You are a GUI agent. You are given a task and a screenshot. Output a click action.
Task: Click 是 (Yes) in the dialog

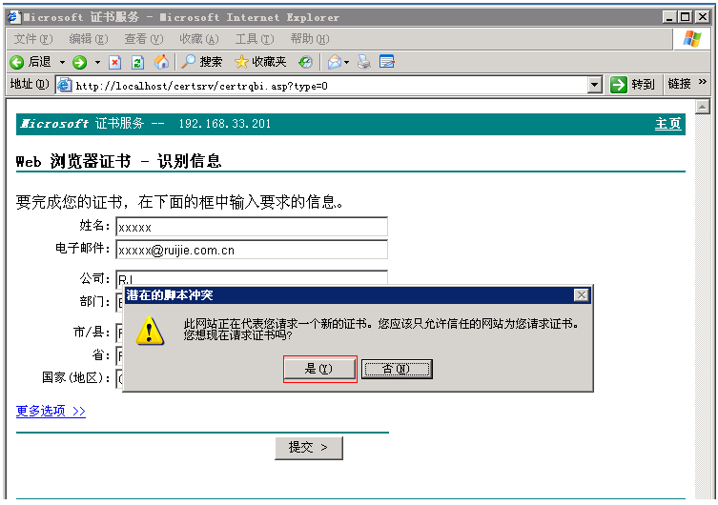coord(318,369)
